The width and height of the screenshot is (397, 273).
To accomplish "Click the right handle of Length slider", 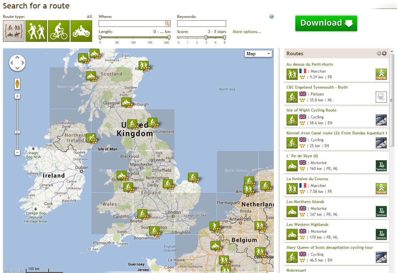I will click(x=169, y=38).
